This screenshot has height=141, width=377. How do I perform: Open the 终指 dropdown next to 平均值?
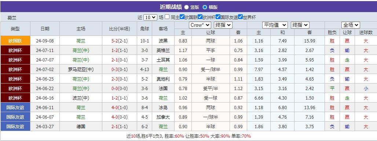[300, 25]
